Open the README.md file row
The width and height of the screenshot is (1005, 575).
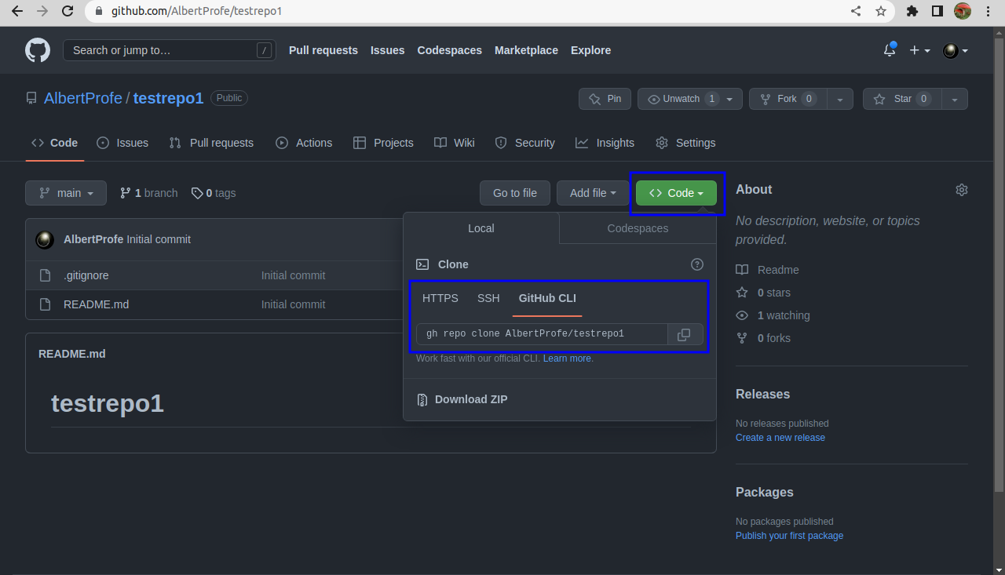point(96,304)
